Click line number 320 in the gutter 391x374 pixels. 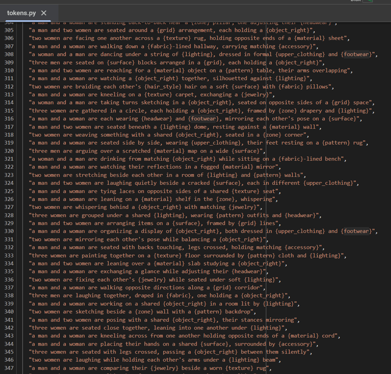click(9, 151)
